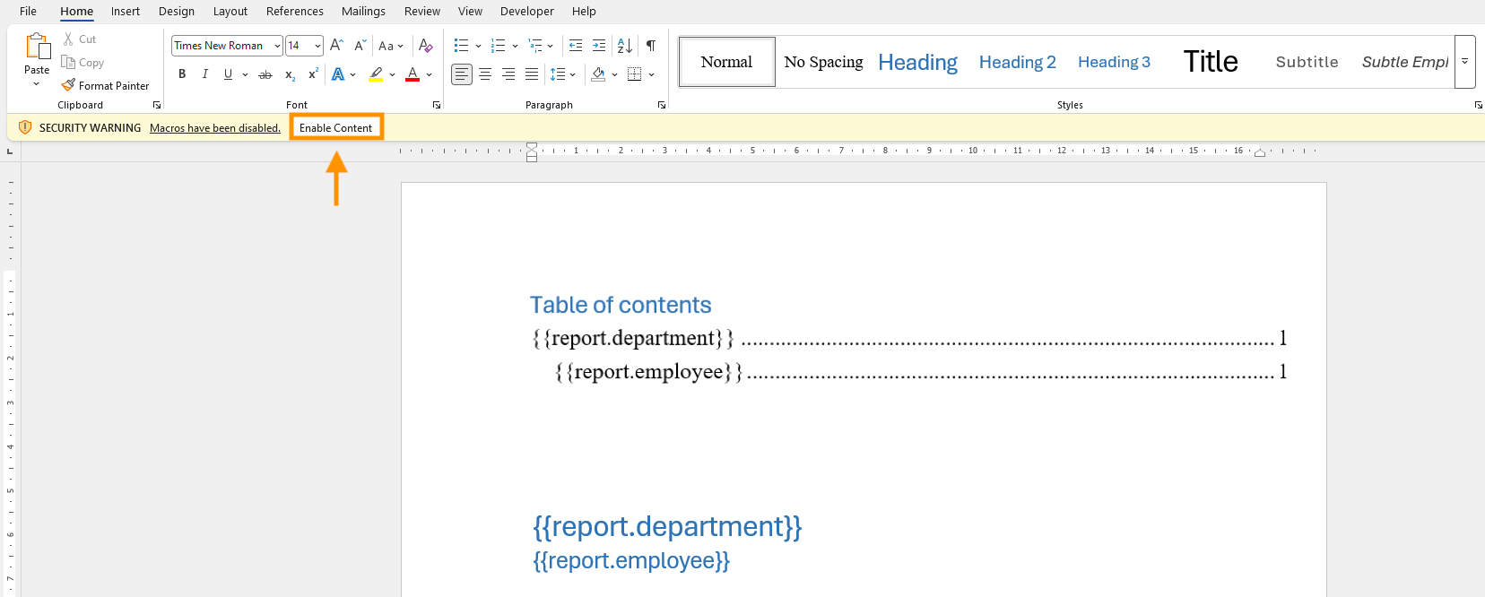Click the Copy icon in Clipboard group
This screenshot has width=1485, height=597.
tap(68, 63)
